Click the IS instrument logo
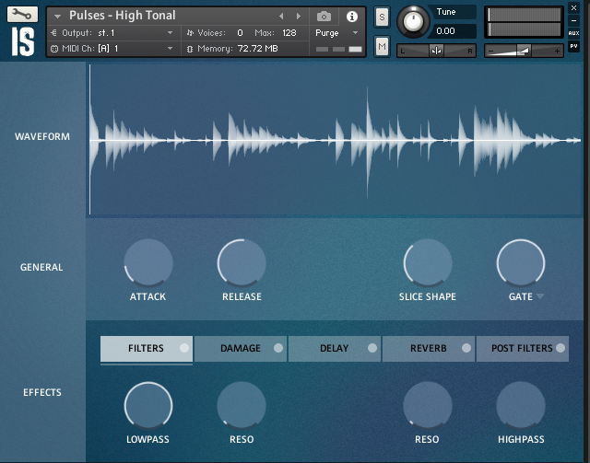 coord(22,41)
